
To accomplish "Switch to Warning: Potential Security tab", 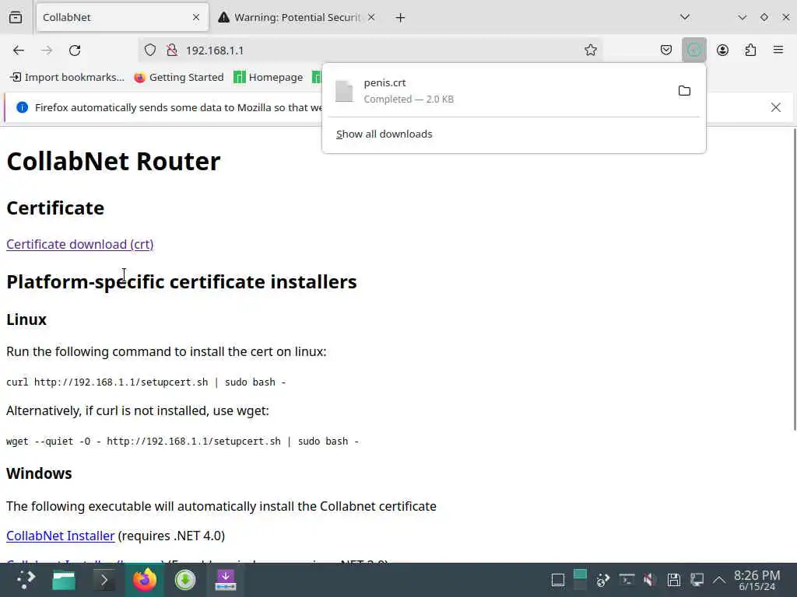I will tap(297, 17).
